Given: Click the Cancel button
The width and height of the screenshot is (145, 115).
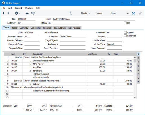Looking at the screenshot, I should coord(99,13).
